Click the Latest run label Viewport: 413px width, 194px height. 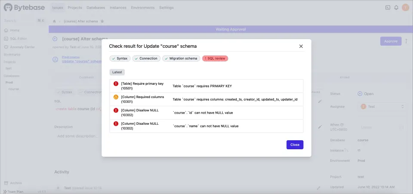click(117, 72)
